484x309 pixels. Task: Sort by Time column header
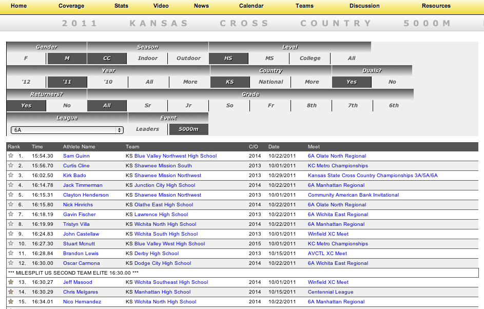click(x=37, y=147)
